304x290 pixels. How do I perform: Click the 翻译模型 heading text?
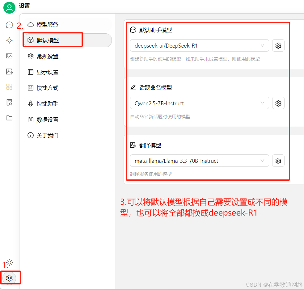pyautogui.click(x=150, y=145)
